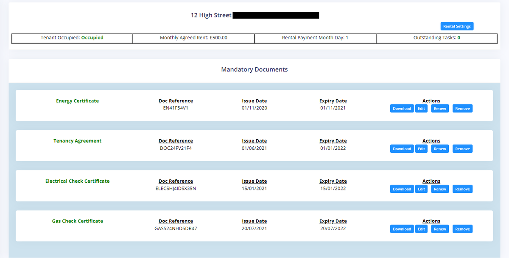The image size is (509, 258).
Task: Click expiry date 15/01/2022
Action: click(333, 189)
